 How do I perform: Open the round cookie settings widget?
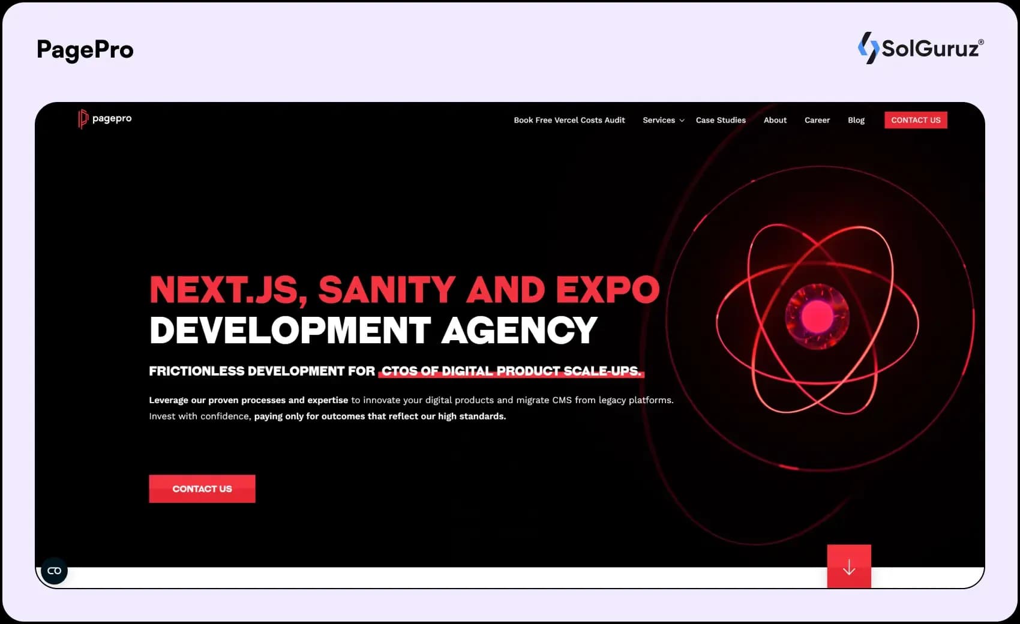(x=54, y=571)
